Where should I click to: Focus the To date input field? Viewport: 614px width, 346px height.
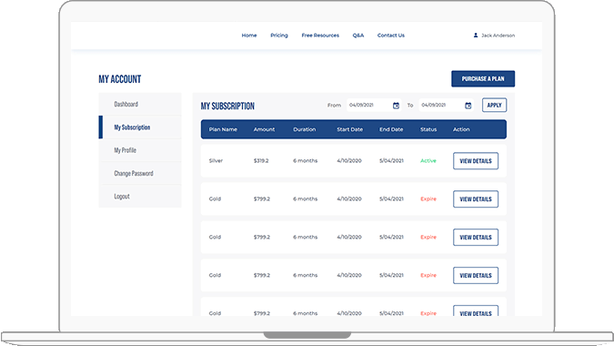click(x=446, y=105)
